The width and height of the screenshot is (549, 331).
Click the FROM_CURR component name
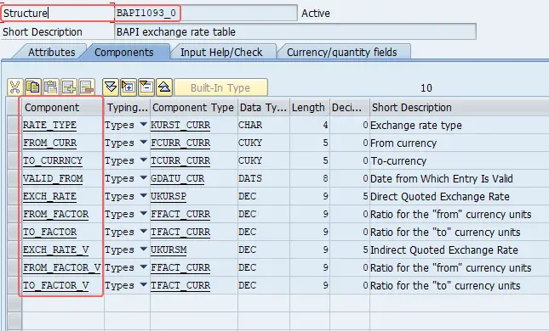click(x=49, y=143)
